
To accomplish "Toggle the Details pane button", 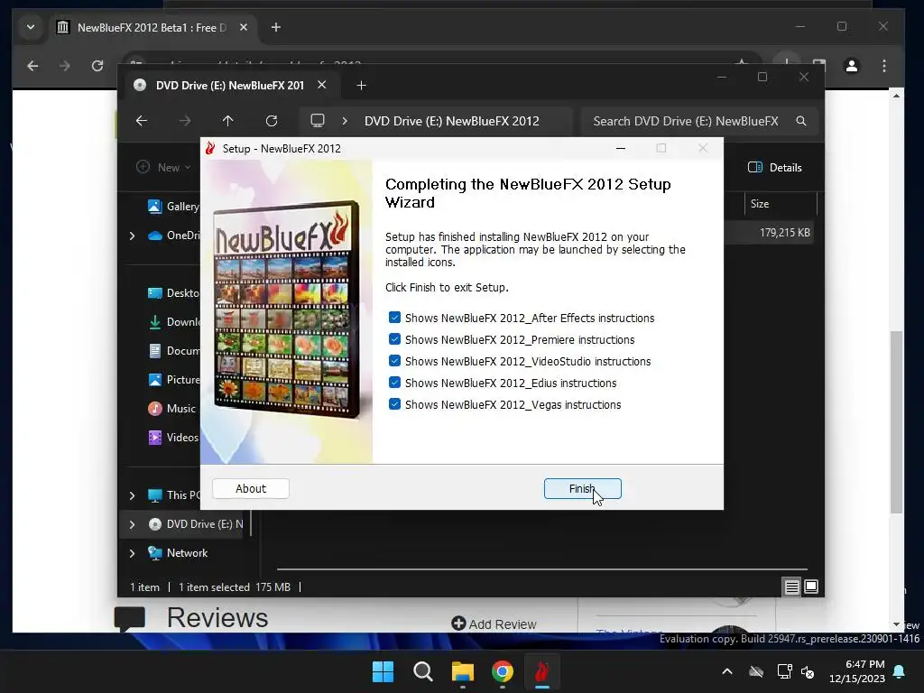I will point(775,167).
